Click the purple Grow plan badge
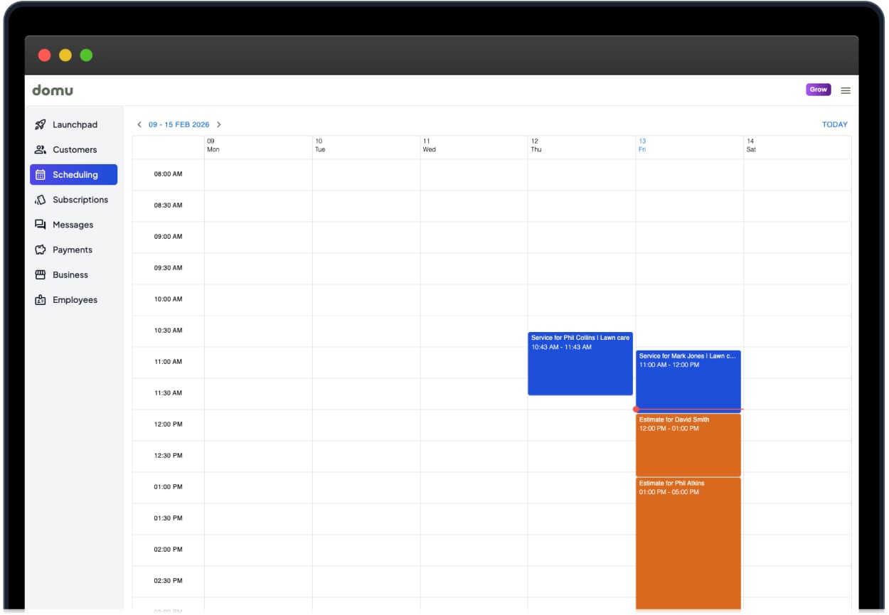Viewport: 889px width, 615px height. [x=818, y=90]
